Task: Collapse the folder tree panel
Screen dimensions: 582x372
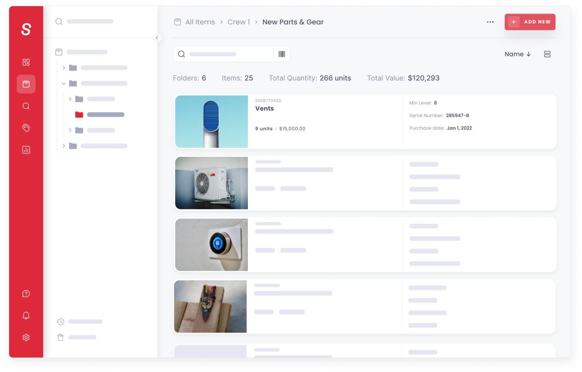Action: click(x=157, y=37)
